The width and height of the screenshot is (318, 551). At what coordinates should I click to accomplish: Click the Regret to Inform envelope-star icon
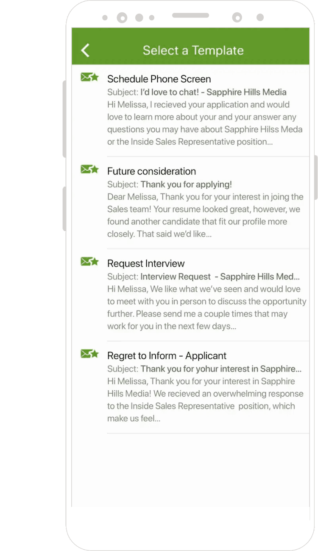pyautogui.click(x=89, y=353)
